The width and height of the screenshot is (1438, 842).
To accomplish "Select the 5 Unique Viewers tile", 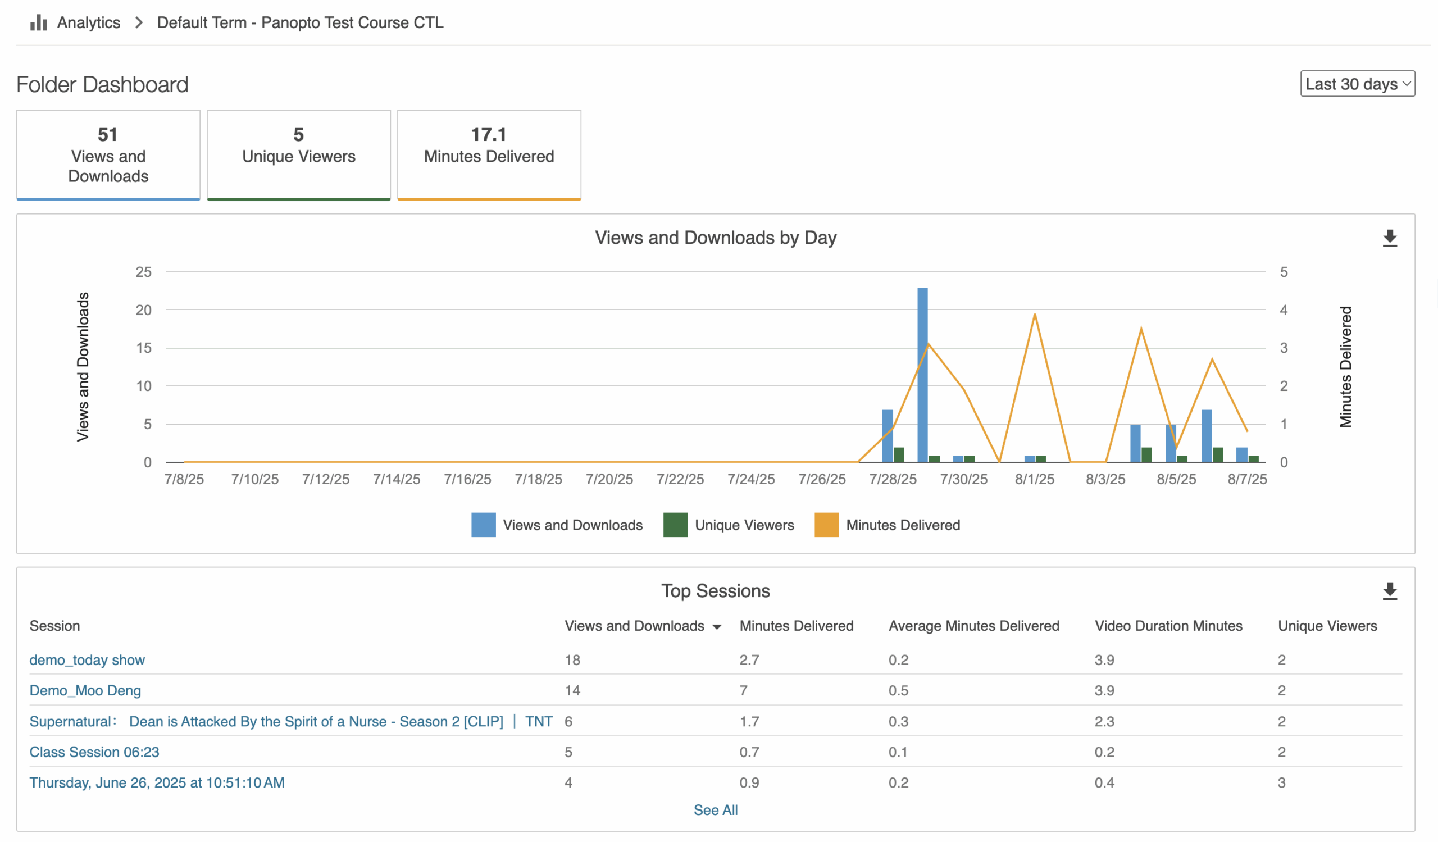I will (298, 154).
